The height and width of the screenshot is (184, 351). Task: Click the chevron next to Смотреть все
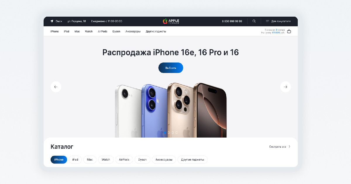tap(289, 147)
